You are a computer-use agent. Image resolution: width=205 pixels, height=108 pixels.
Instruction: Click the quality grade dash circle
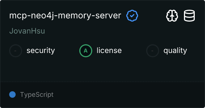pyautogui.click(x=153, y=50)
